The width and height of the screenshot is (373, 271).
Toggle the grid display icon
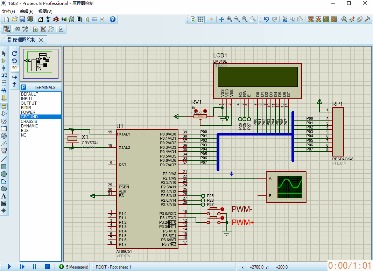201,19
